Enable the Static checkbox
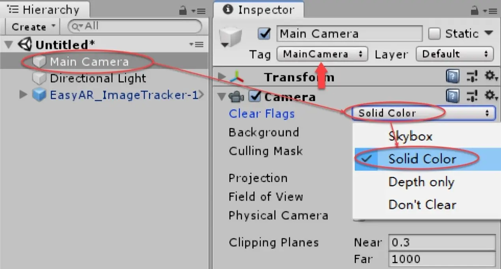This screenshot has height=269, width=501. [x=434, y=34]
